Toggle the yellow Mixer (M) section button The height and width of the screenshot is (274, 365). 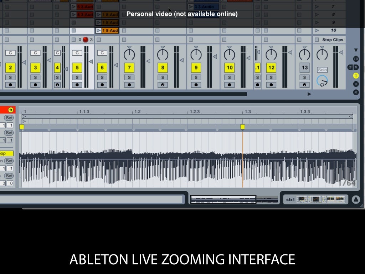356,76
